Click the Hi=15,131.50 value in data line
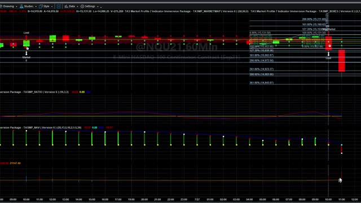 click(x=84, y=11)
